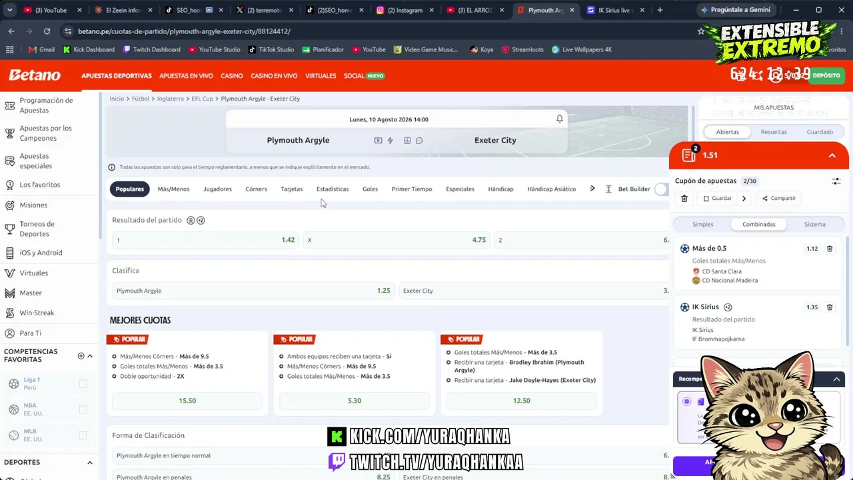Switch to the Estadísticas tab

pos(333,189)
